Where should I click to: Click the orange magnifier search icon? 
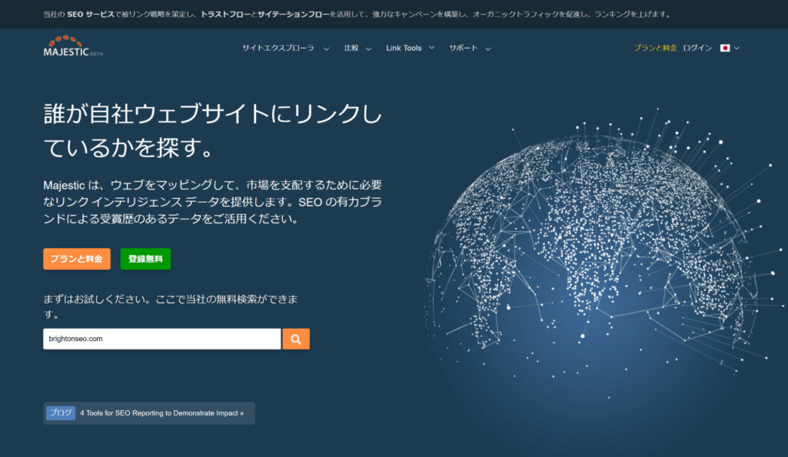[296, 338]
